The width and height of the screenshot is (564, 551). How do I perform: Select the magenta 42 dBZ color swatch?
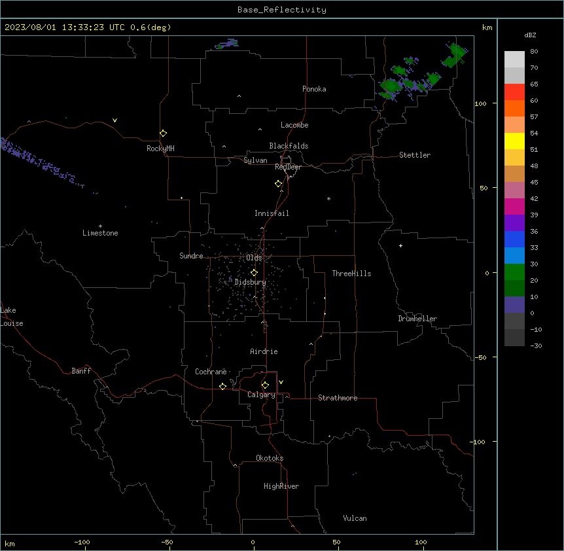[514, 206]
